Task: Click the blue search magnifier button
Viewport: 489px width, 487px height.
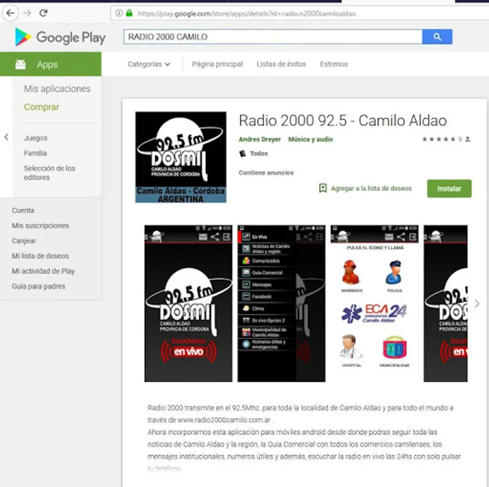Action: 437,37
